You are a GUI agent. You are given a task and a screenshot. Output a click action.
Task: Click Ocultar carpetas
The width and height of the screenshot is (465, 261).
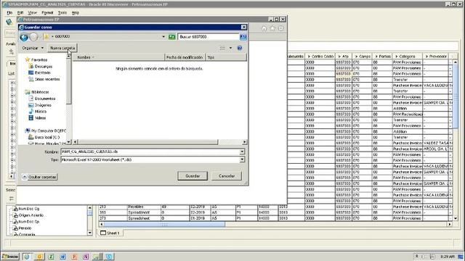[x=39, y=177]
